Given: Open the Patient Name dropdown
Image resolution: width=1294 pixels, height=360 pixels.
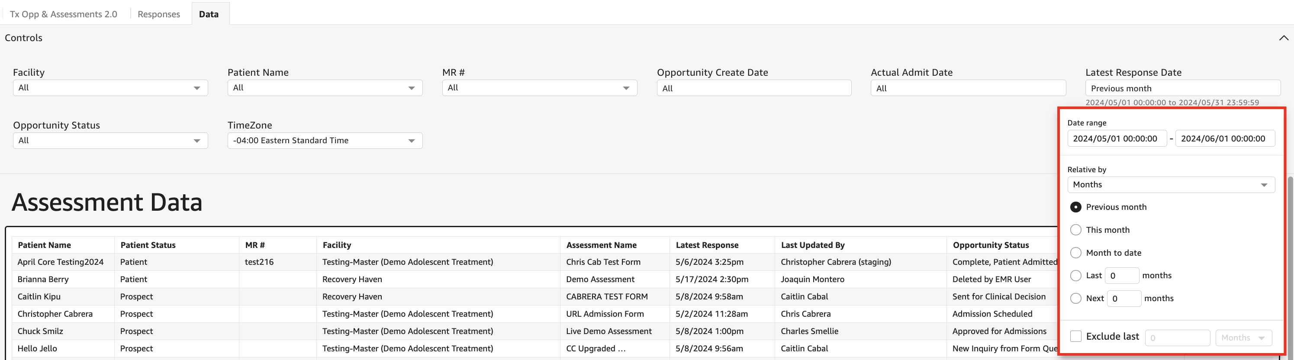Looking at the screenshot, I should (325, 88).
